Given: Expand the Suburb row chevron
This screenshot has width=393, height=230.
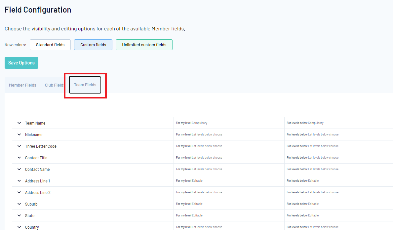Looking at the screenshot, I should click(19, 204).
